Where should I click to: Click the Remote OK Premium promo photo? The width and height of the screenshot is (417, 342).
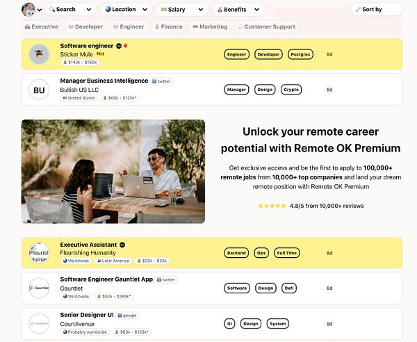[x=113, y=171]
